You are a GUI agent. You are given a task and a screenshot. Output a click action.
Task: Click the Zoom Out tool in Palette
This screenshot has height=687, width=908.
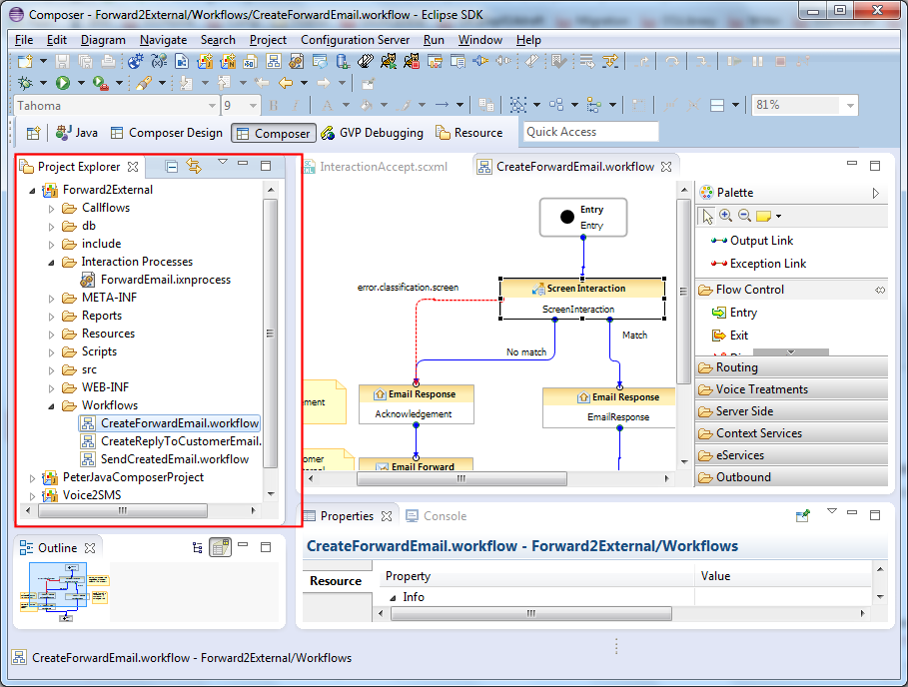[x=744, y=216]
